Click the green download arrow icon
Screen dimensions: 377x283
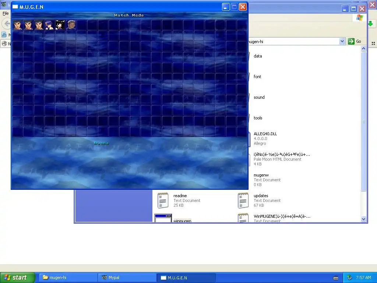coord(370,23)
